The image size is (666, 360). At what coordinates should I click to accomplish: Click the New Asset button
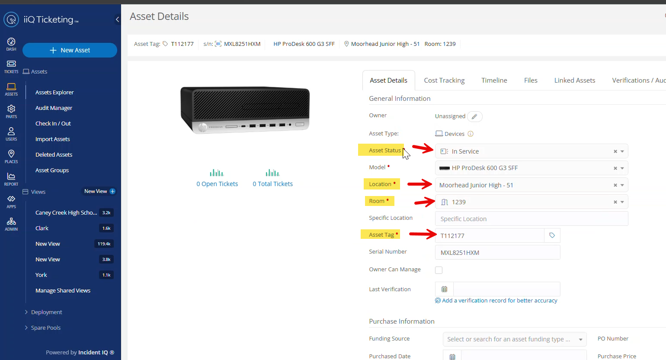pos(70,50)
